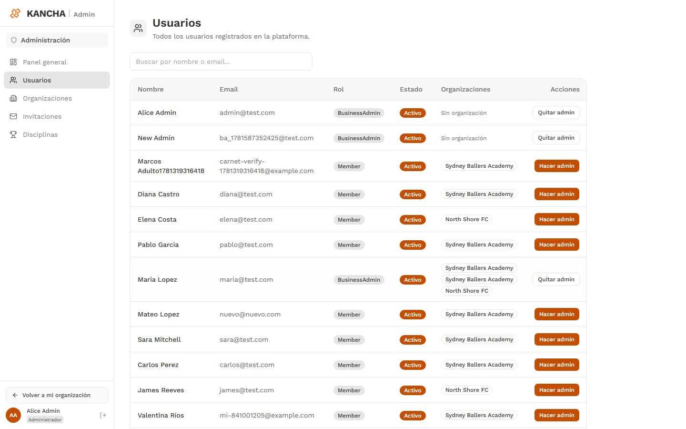The height and width of the screenshot is (429, 686).
Task: Click the ba_1781587352425@test.com email
Action: [266, 138]
